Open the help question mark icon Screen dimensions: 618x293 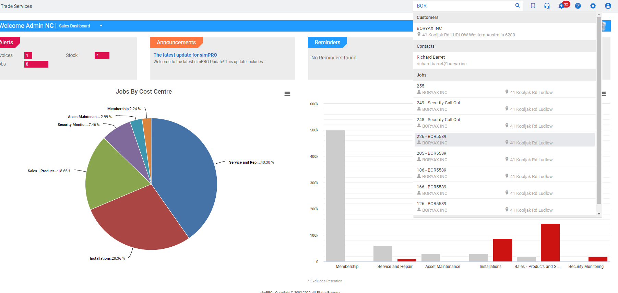point(578,6)
